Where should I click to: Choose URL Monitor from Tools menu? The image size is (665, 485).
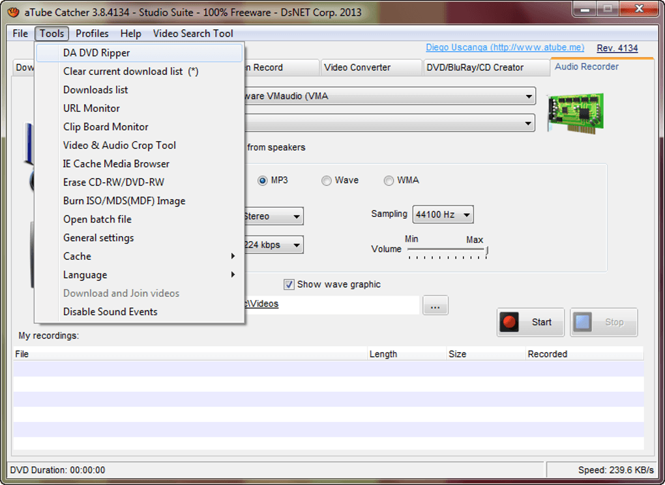[140, 109]
